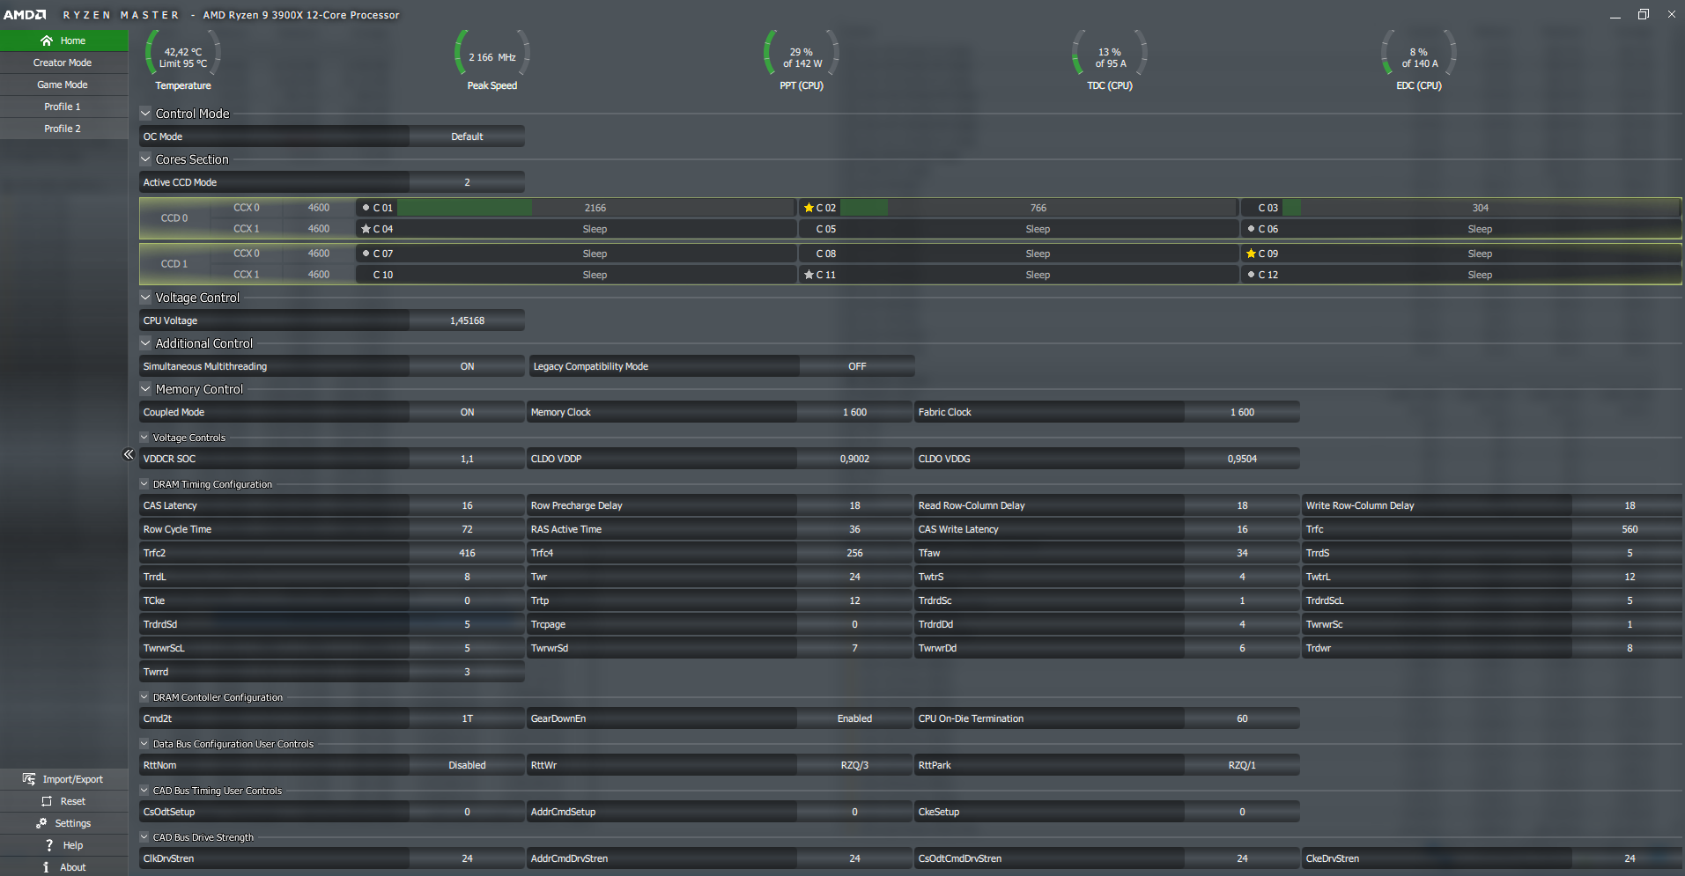1685x876 pixels.
Task: Go to the Home view via house icon
Action: point(47,40)
